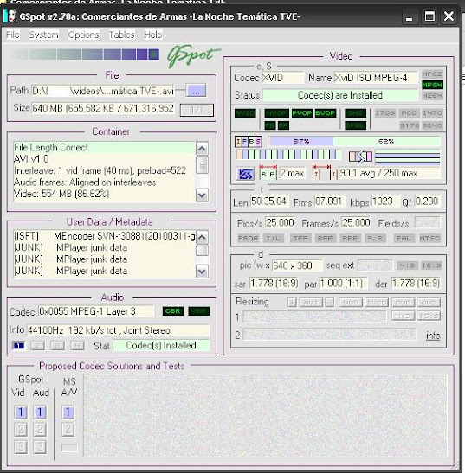Screen dimensions: 465x473
Task: Click the 1/1 stream selector button
Action: tap(197, 110)
